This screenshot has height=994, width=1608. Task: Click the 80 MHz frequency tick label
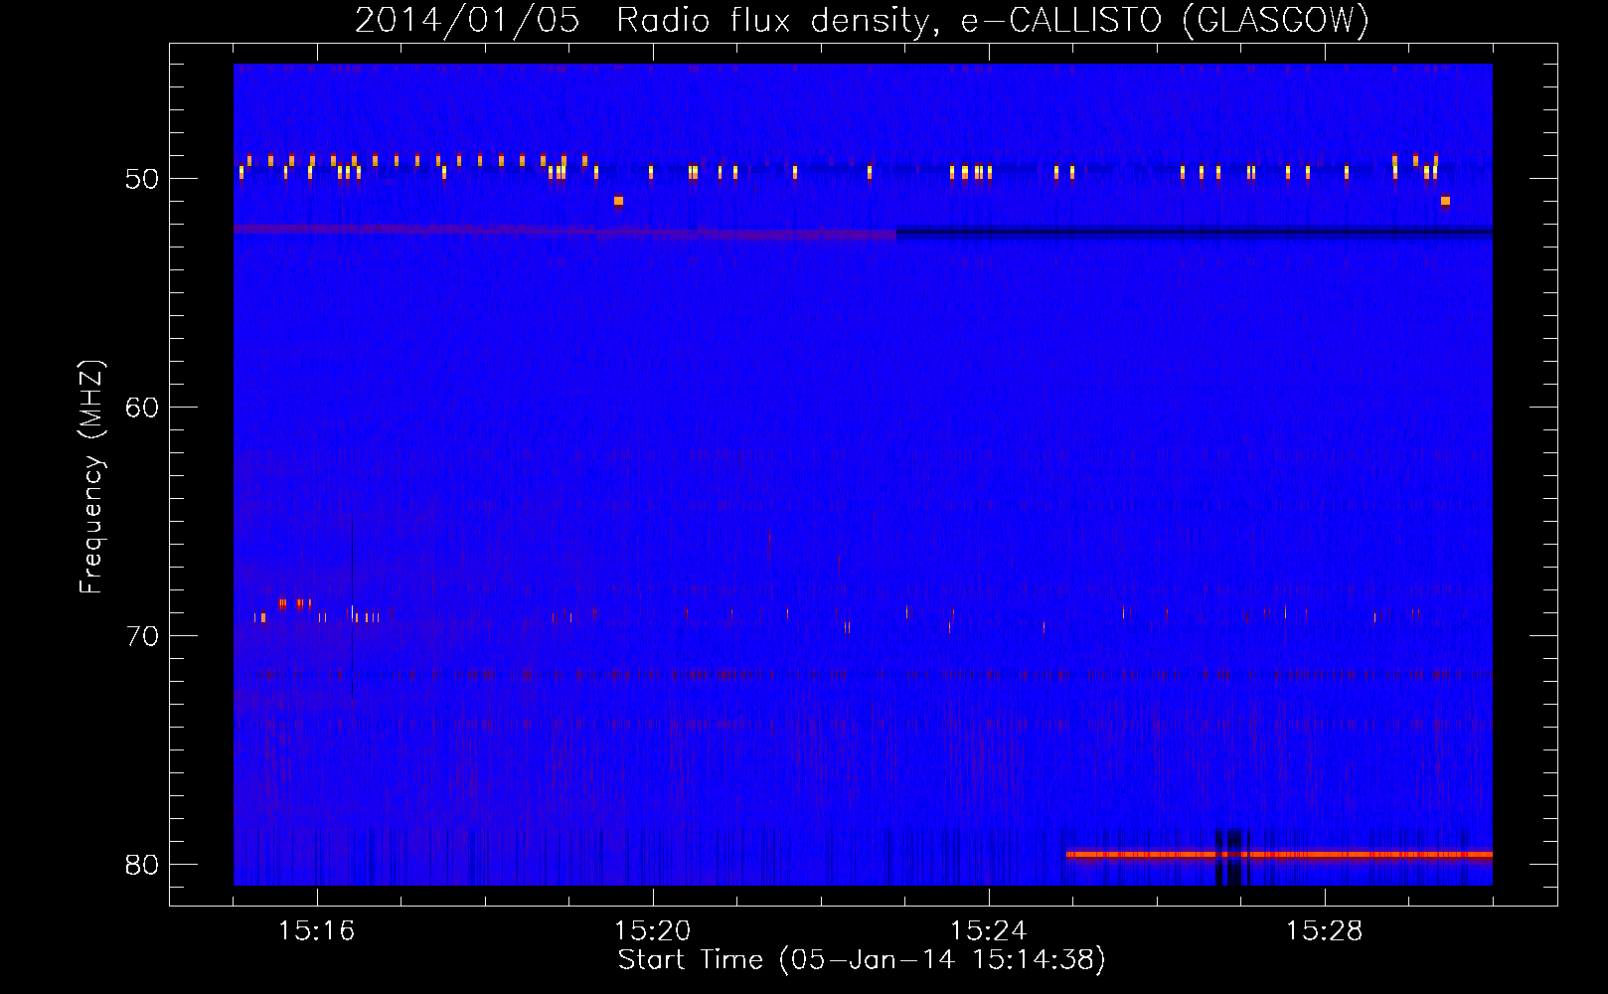[x=141, y=865]
